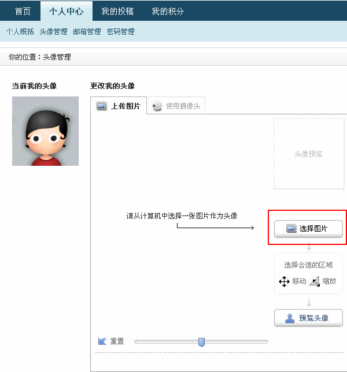Viewport: 347px width, 372px height.
Task: Go to 邮箱管理 page
Action: pyautogui.click(x=87, y=32)
